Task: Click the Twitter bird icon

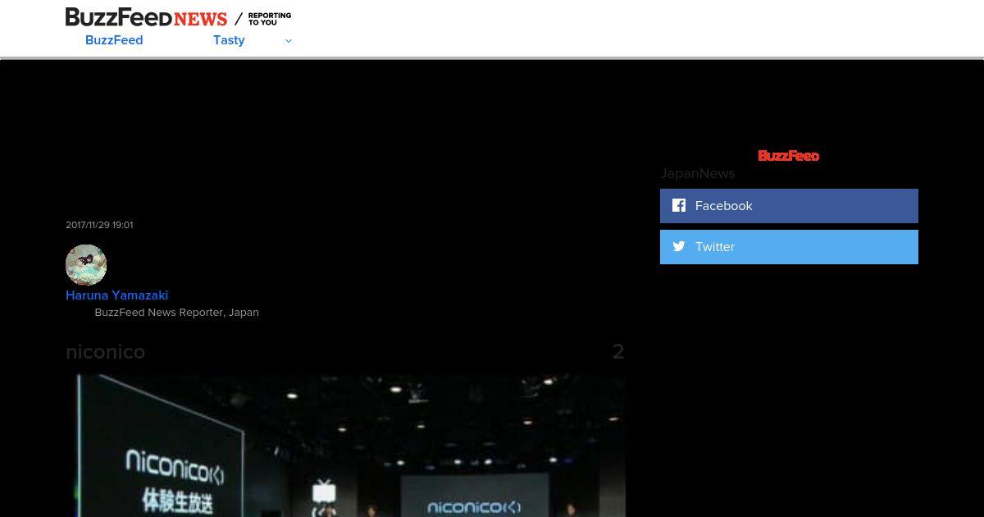Action: [679, 246]
